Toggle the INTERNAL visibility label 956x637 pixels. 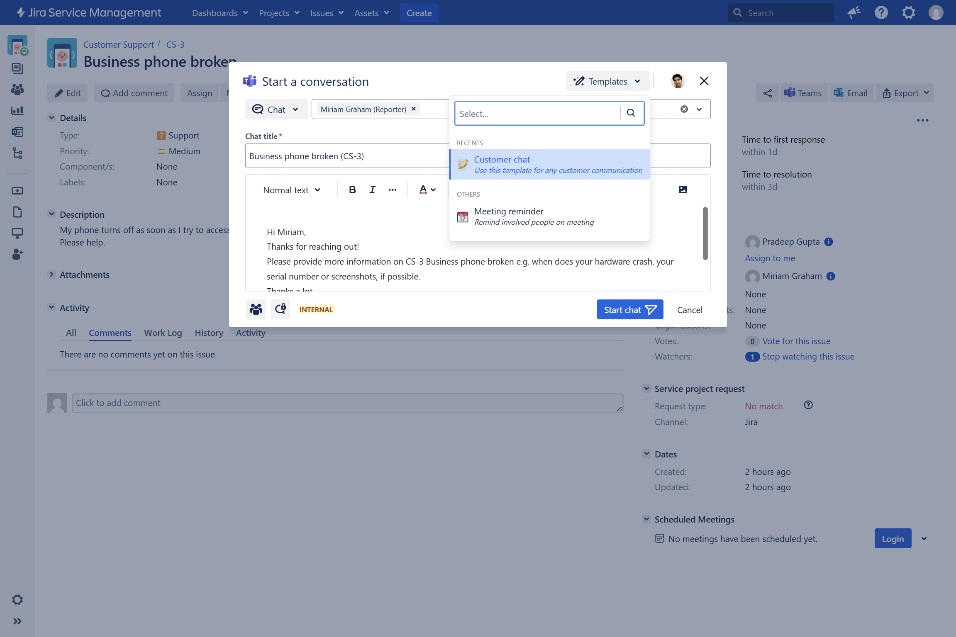pos(316,310)
